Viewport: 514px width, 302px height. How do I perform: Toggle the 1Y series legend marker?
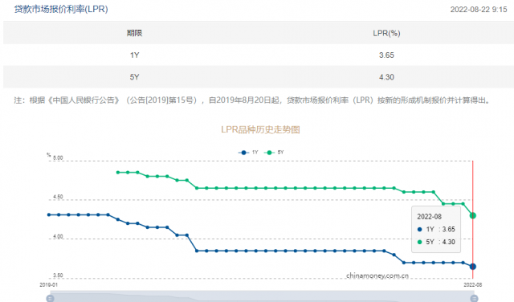(243, 153)
